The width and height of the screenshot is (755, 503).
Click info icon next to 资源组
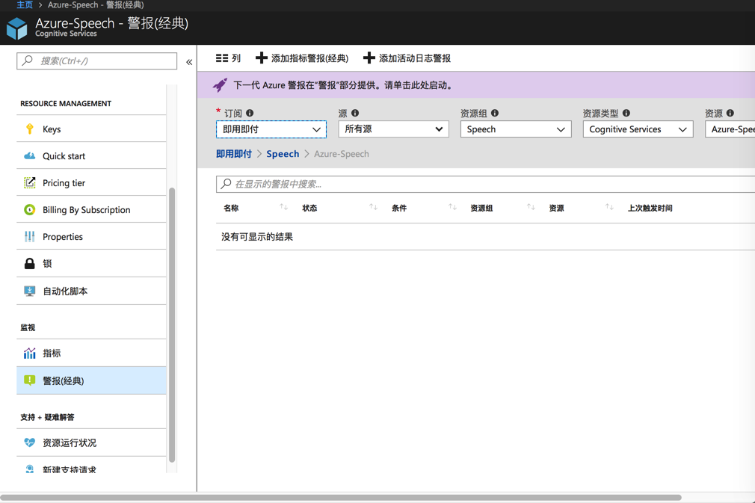coord(495,113)
